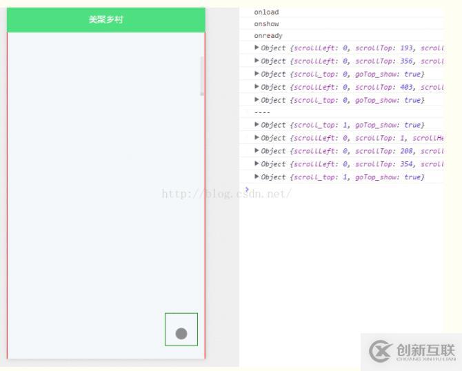Click the blog.csdn.net watermark URL

point(226,194)
